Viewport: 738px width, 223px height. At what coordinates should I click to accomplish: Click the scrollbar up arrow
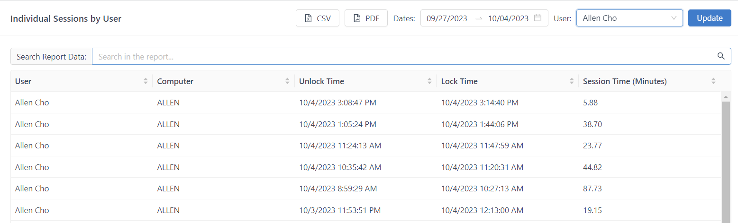tap(725, 97)
